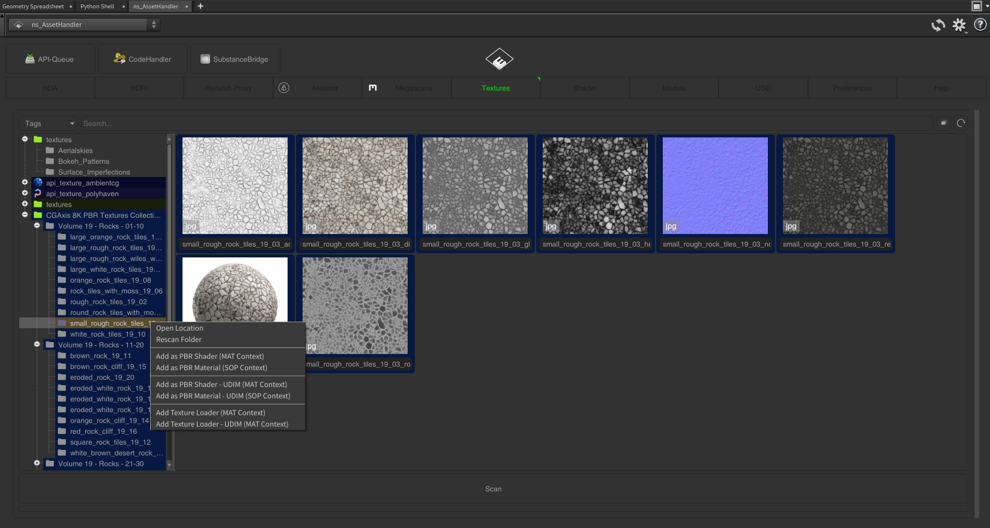Click the reload icon in top-right toolbar
This screenshot has width=990, height=528.
[x=938, y=25]
